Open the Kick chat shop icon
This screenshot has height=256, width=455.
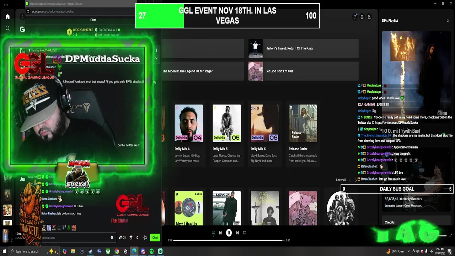point(131,238)
